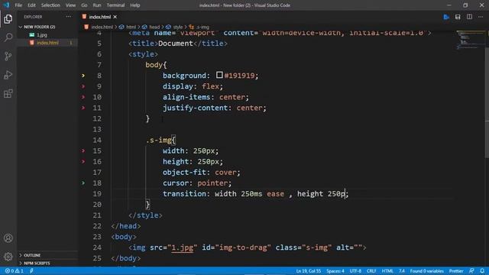Image resolution: width=489 pixels, height=275 pixels.
Task: Open the Run menu
Action: point(97,5)
